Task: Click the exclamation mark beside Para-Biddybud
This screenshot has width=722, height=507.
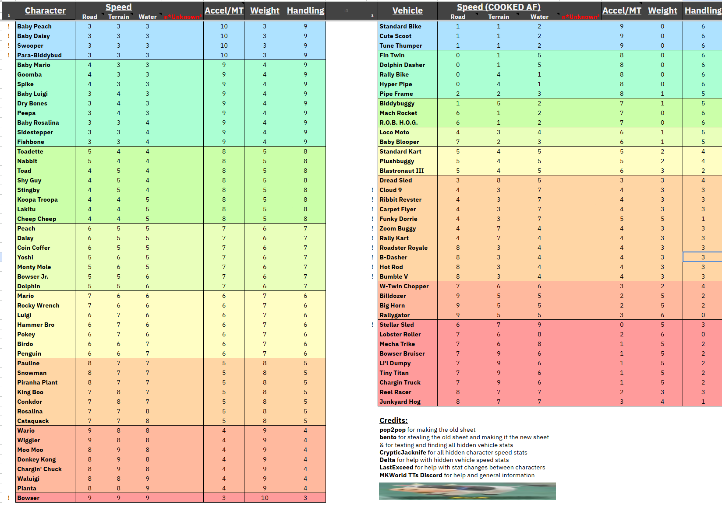Action: (9, 55)
